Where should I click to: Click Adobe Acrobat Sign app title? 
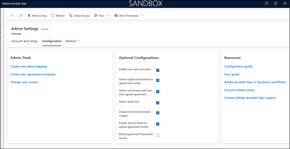point(14,3)
